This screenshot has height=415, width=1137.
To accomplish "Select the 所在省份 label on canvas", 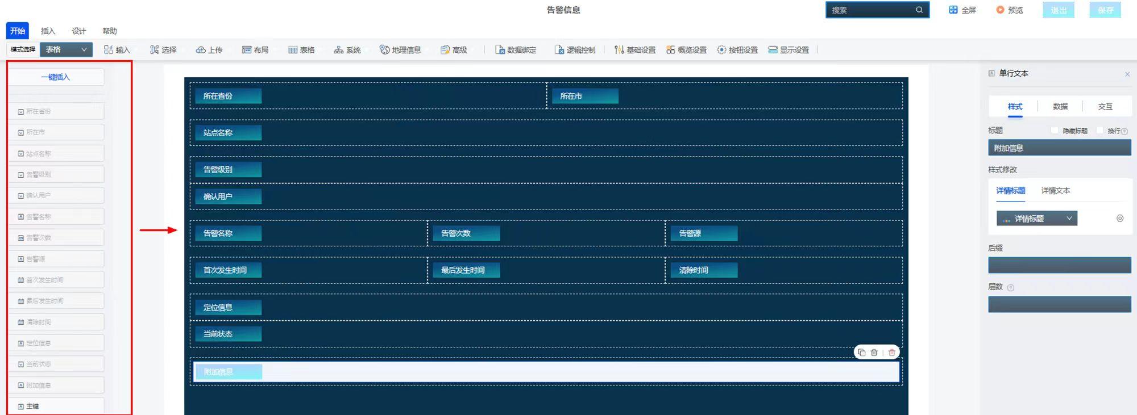I will tap(228, 96).
